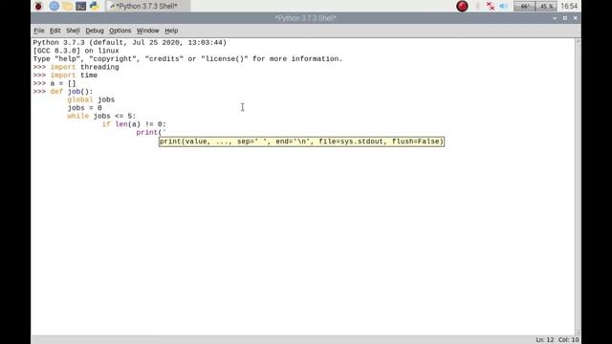Click the 'while jobs <= 5:' line
The image size is (612, 344).
point(101,117)
